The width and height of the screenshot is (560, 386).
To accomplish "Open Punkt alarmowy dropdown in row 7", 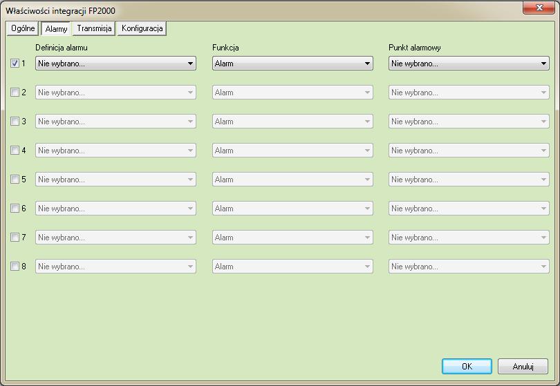I will click(x=469, y=238).
